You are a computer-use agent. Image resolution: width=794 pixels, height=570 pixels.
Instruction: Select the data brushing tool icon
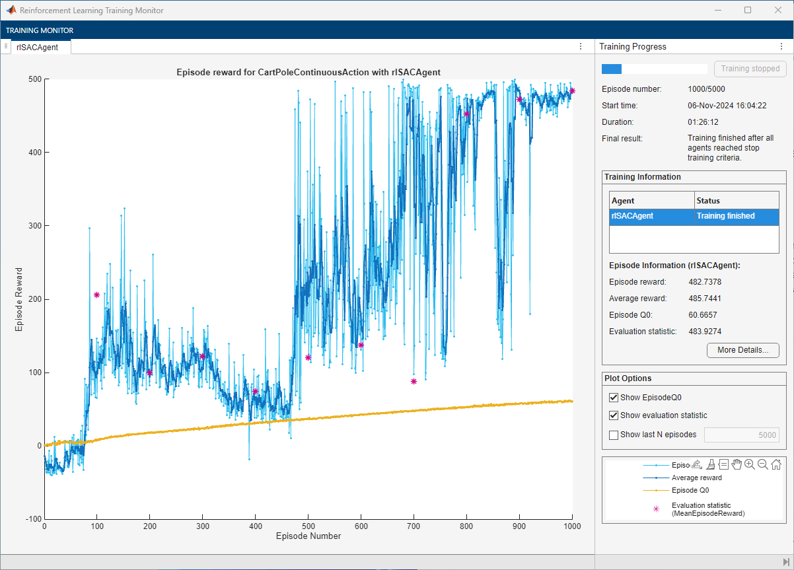pyautogui.click(x=710, y=464)
